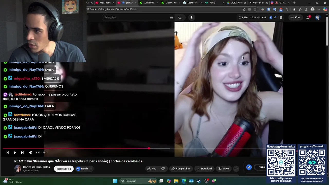Click the red progress bar scrubber handle
Viewport: 329px width, 185px height.
(149, 148)
